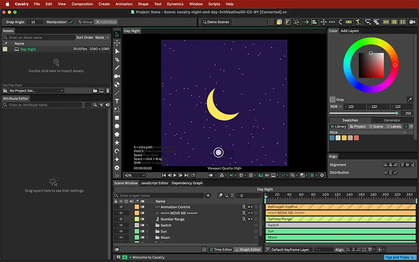Click the eyedropper color picker icon
This screenshot has height=262, width=419.
(409, 99)
